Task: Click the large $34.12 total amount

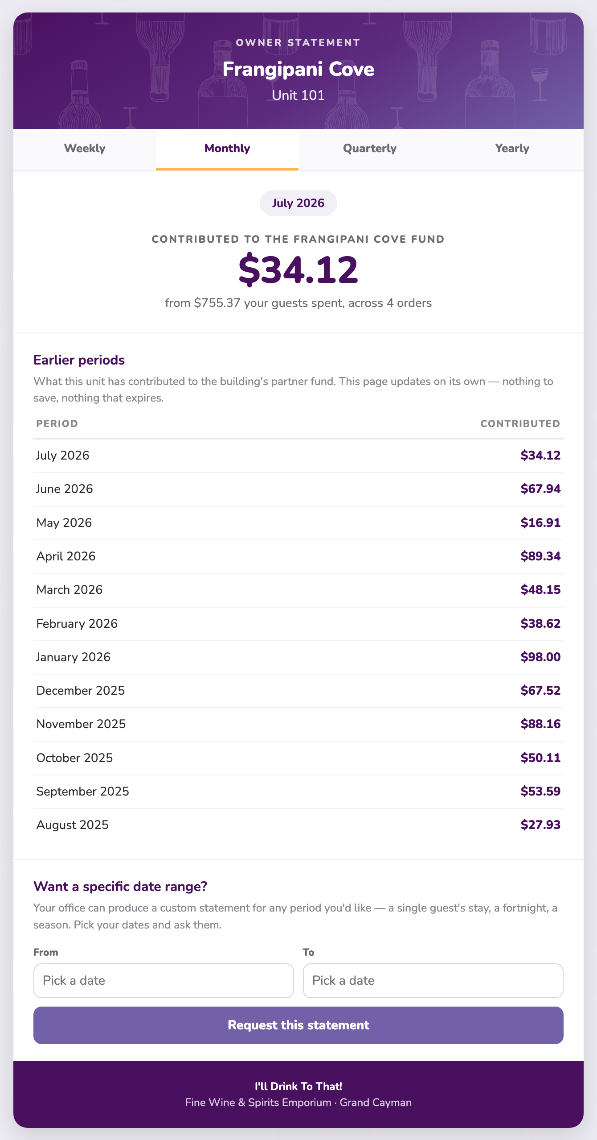Action: pos(298,269)
